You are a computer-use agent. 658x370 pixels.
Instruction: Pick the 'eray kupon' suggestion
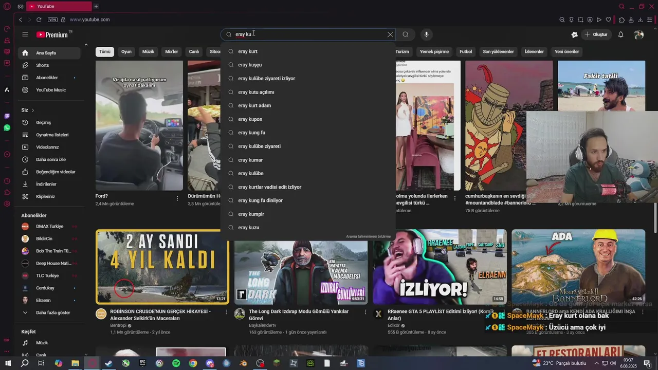(x=307, y=119)
